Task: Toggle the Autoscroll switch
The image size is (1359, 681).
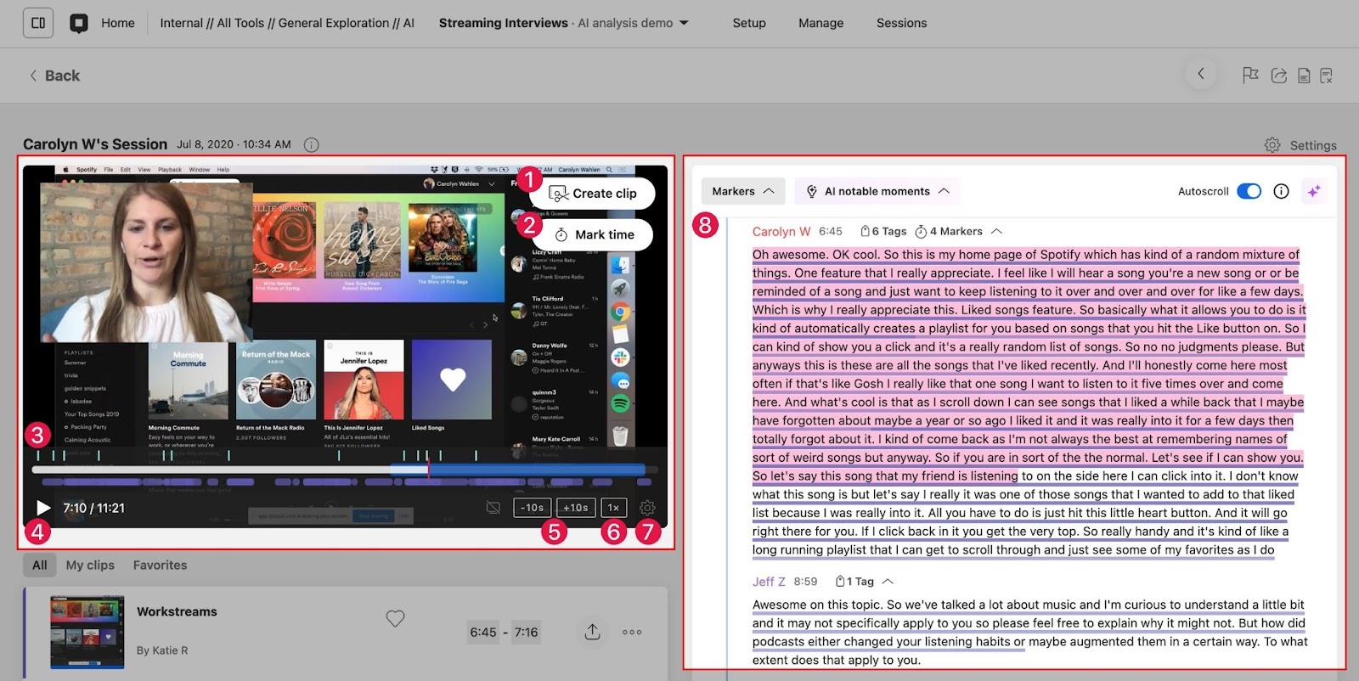Action: pos(1249,191)
